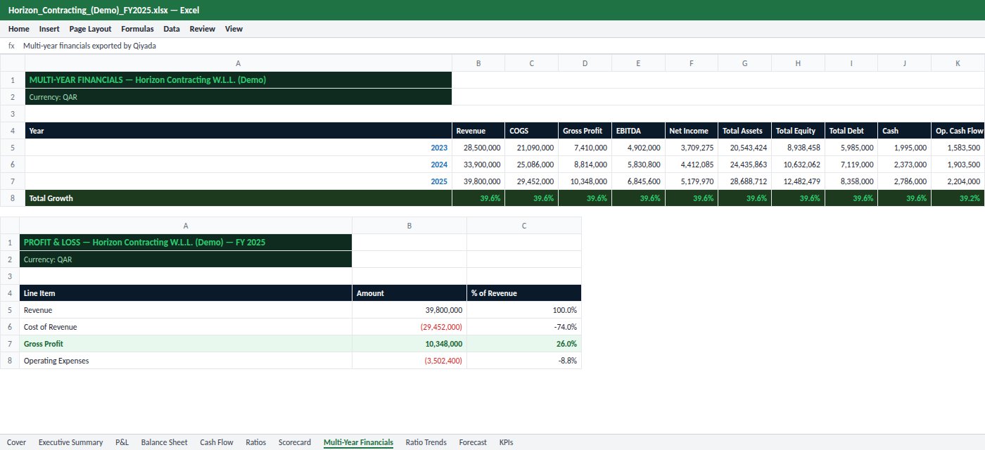Select 2023 revenue value 28,500,000
Image resolution: width=985 pixels, height=450 pixels.
[x=478, y=148]
